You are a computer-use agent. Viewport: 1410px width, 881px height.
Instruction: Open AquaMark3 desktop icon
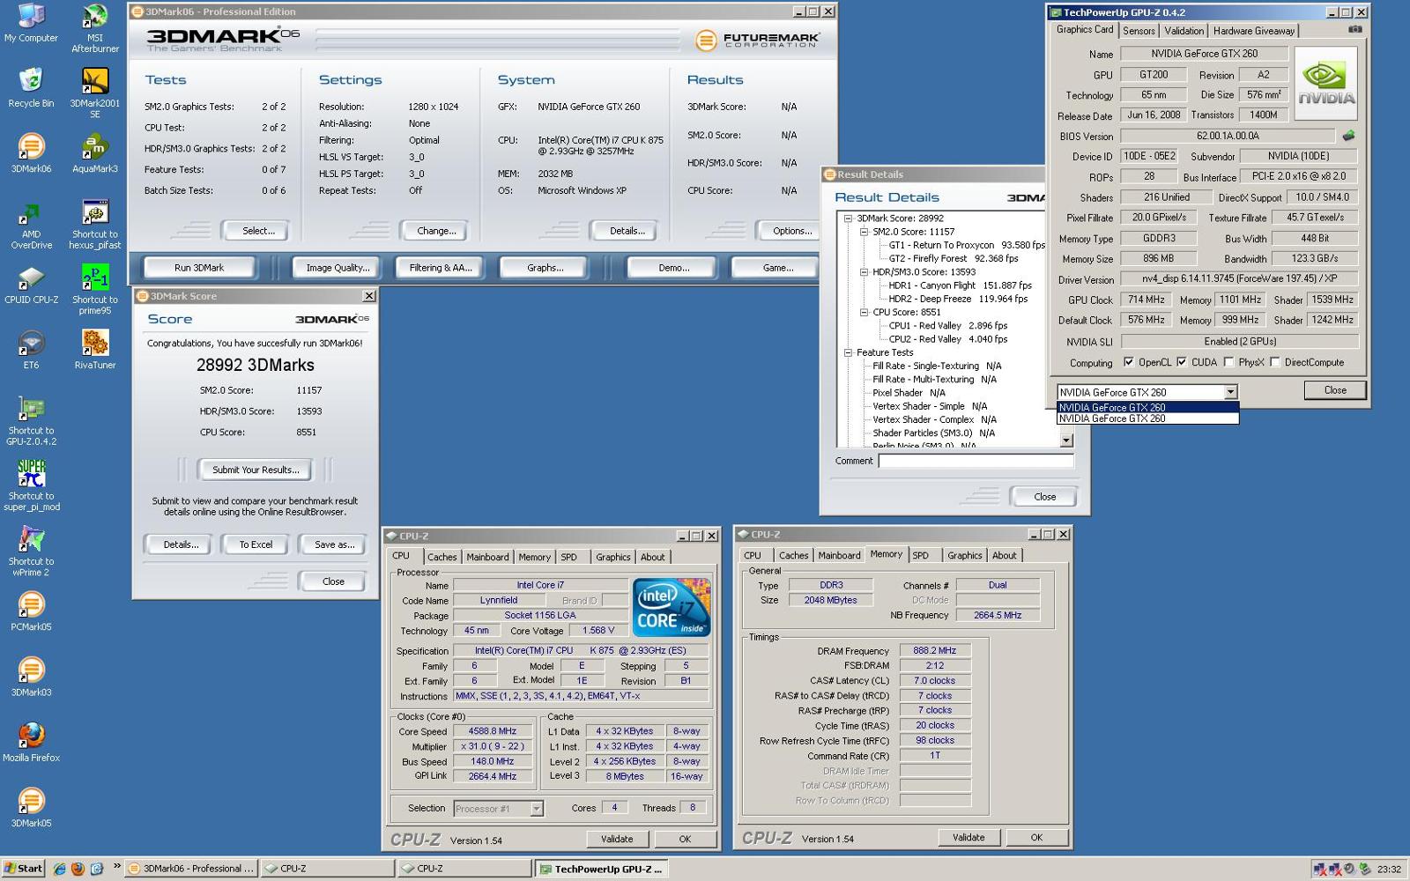click(x=95, y=153)
